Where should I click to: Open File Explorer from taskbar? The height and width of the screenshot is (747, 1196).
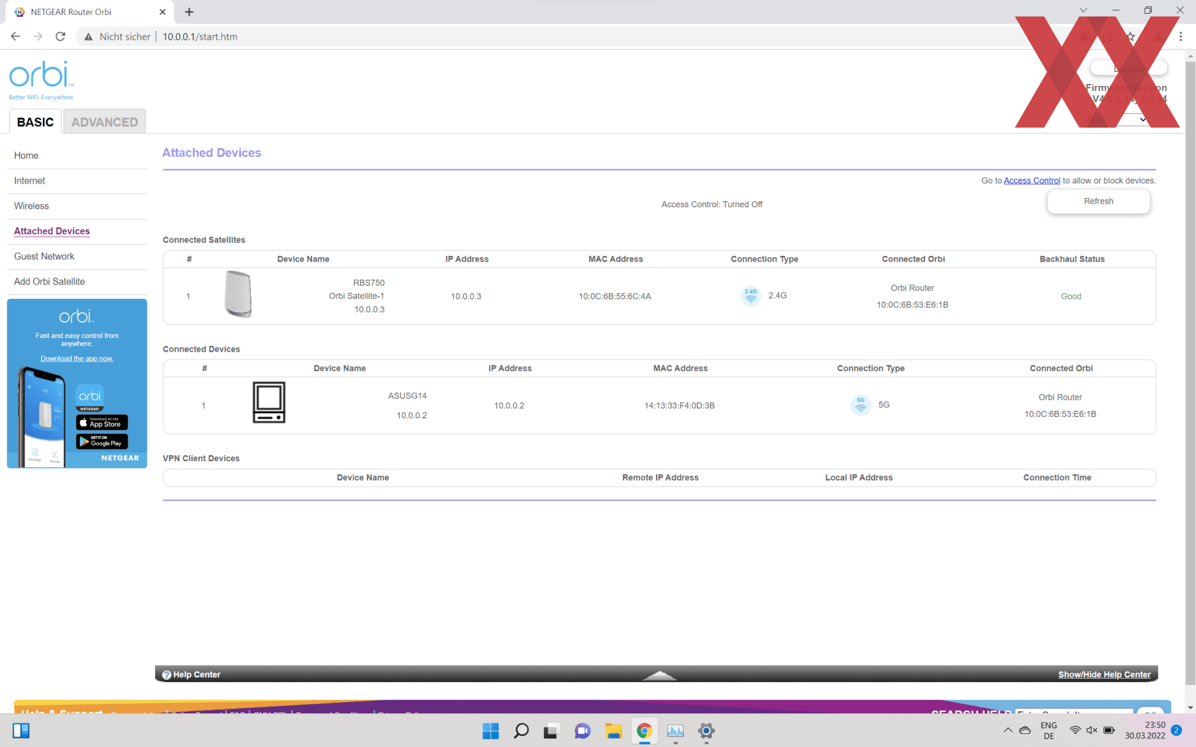(x=614, y=731)
